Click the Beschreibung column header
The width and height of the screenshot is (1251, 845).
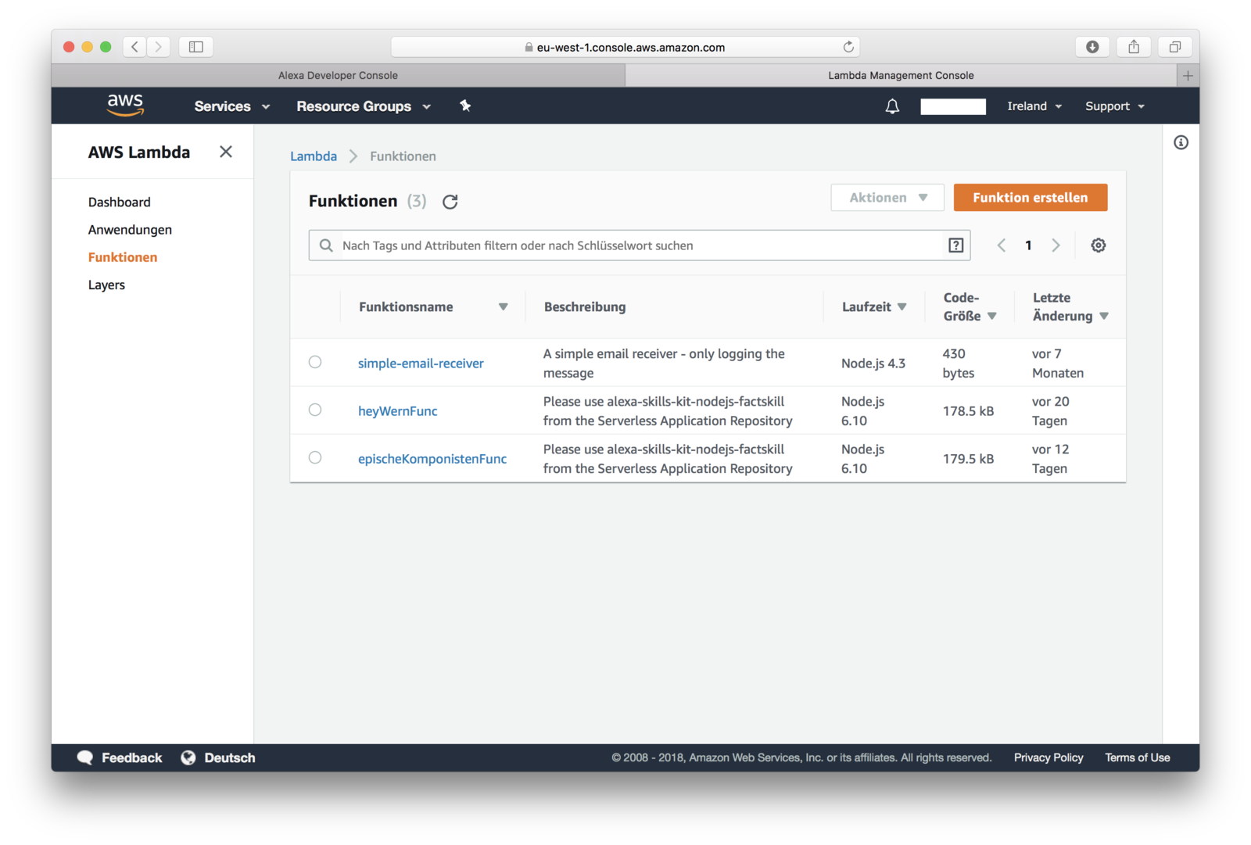[x=585, y=307]
